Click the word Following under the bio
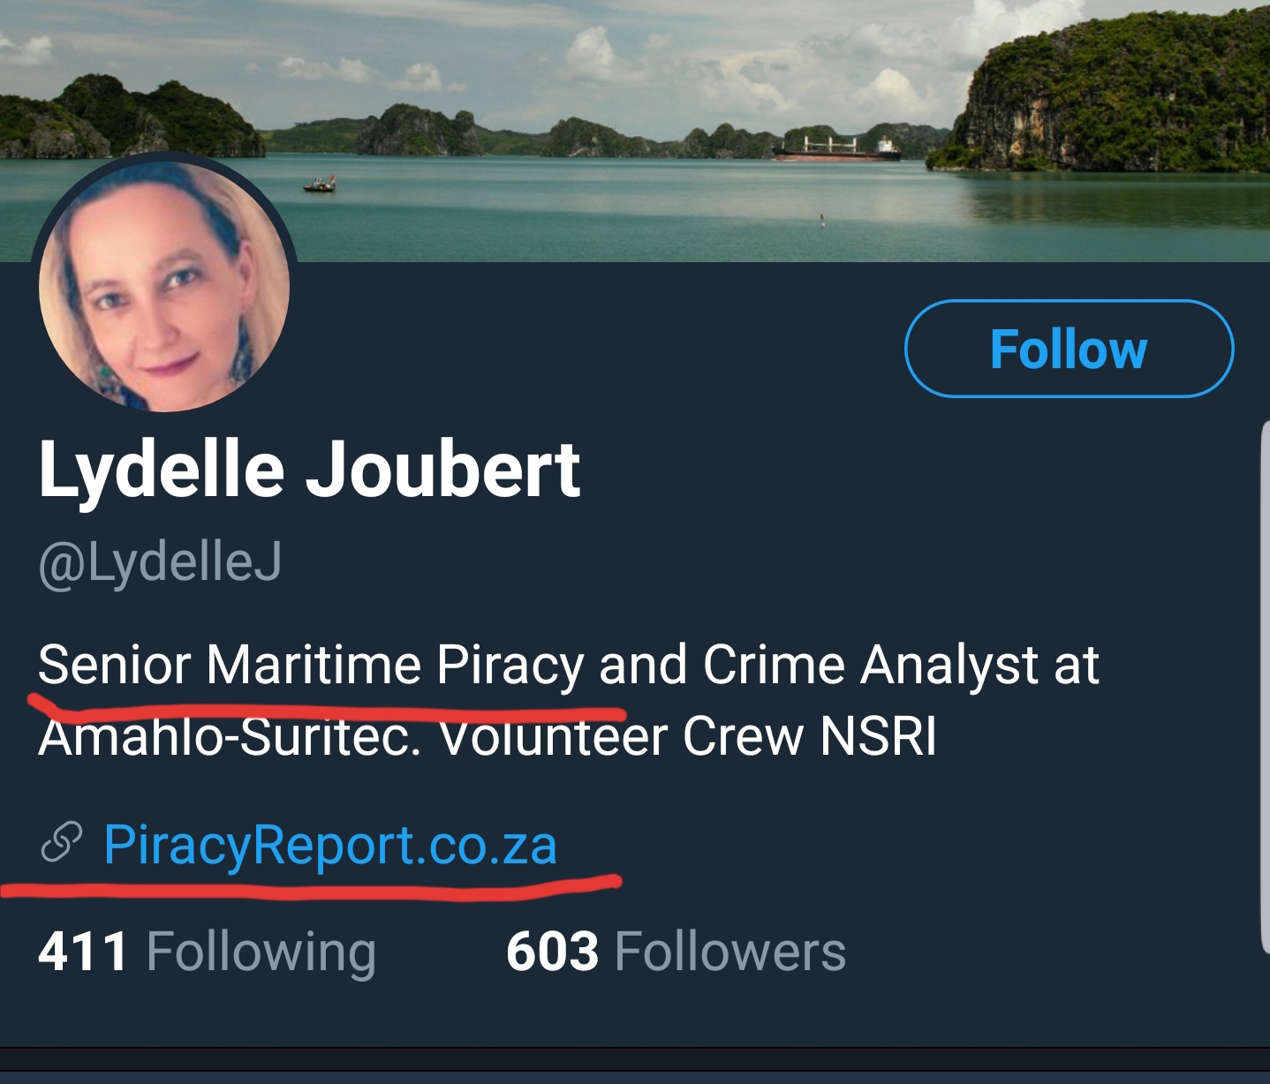 pos(261,952)
